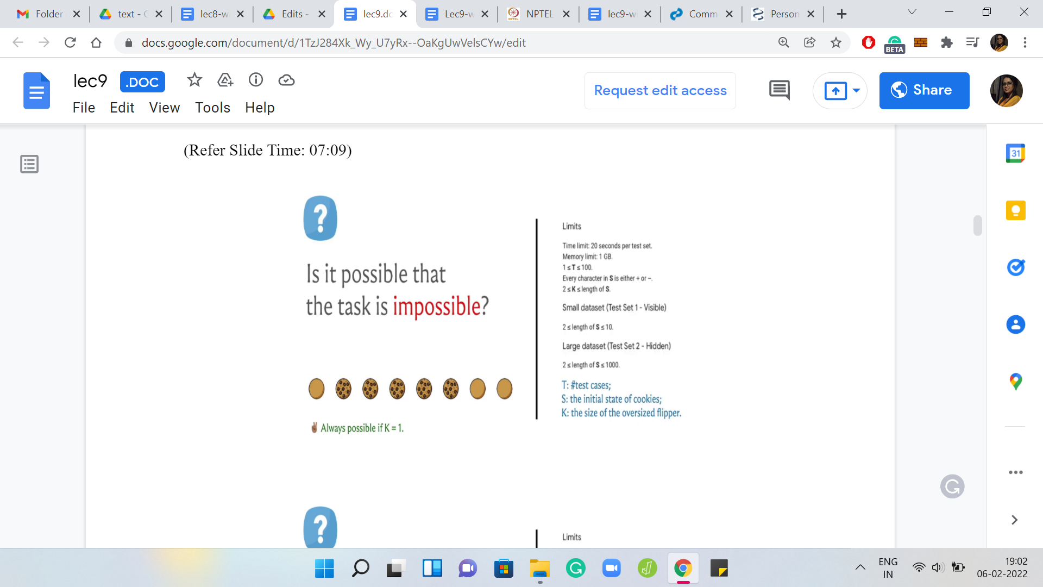The image size is (1043, 587).
Task: Click the zoom magnifier in address bar
Action: point(783,42)
